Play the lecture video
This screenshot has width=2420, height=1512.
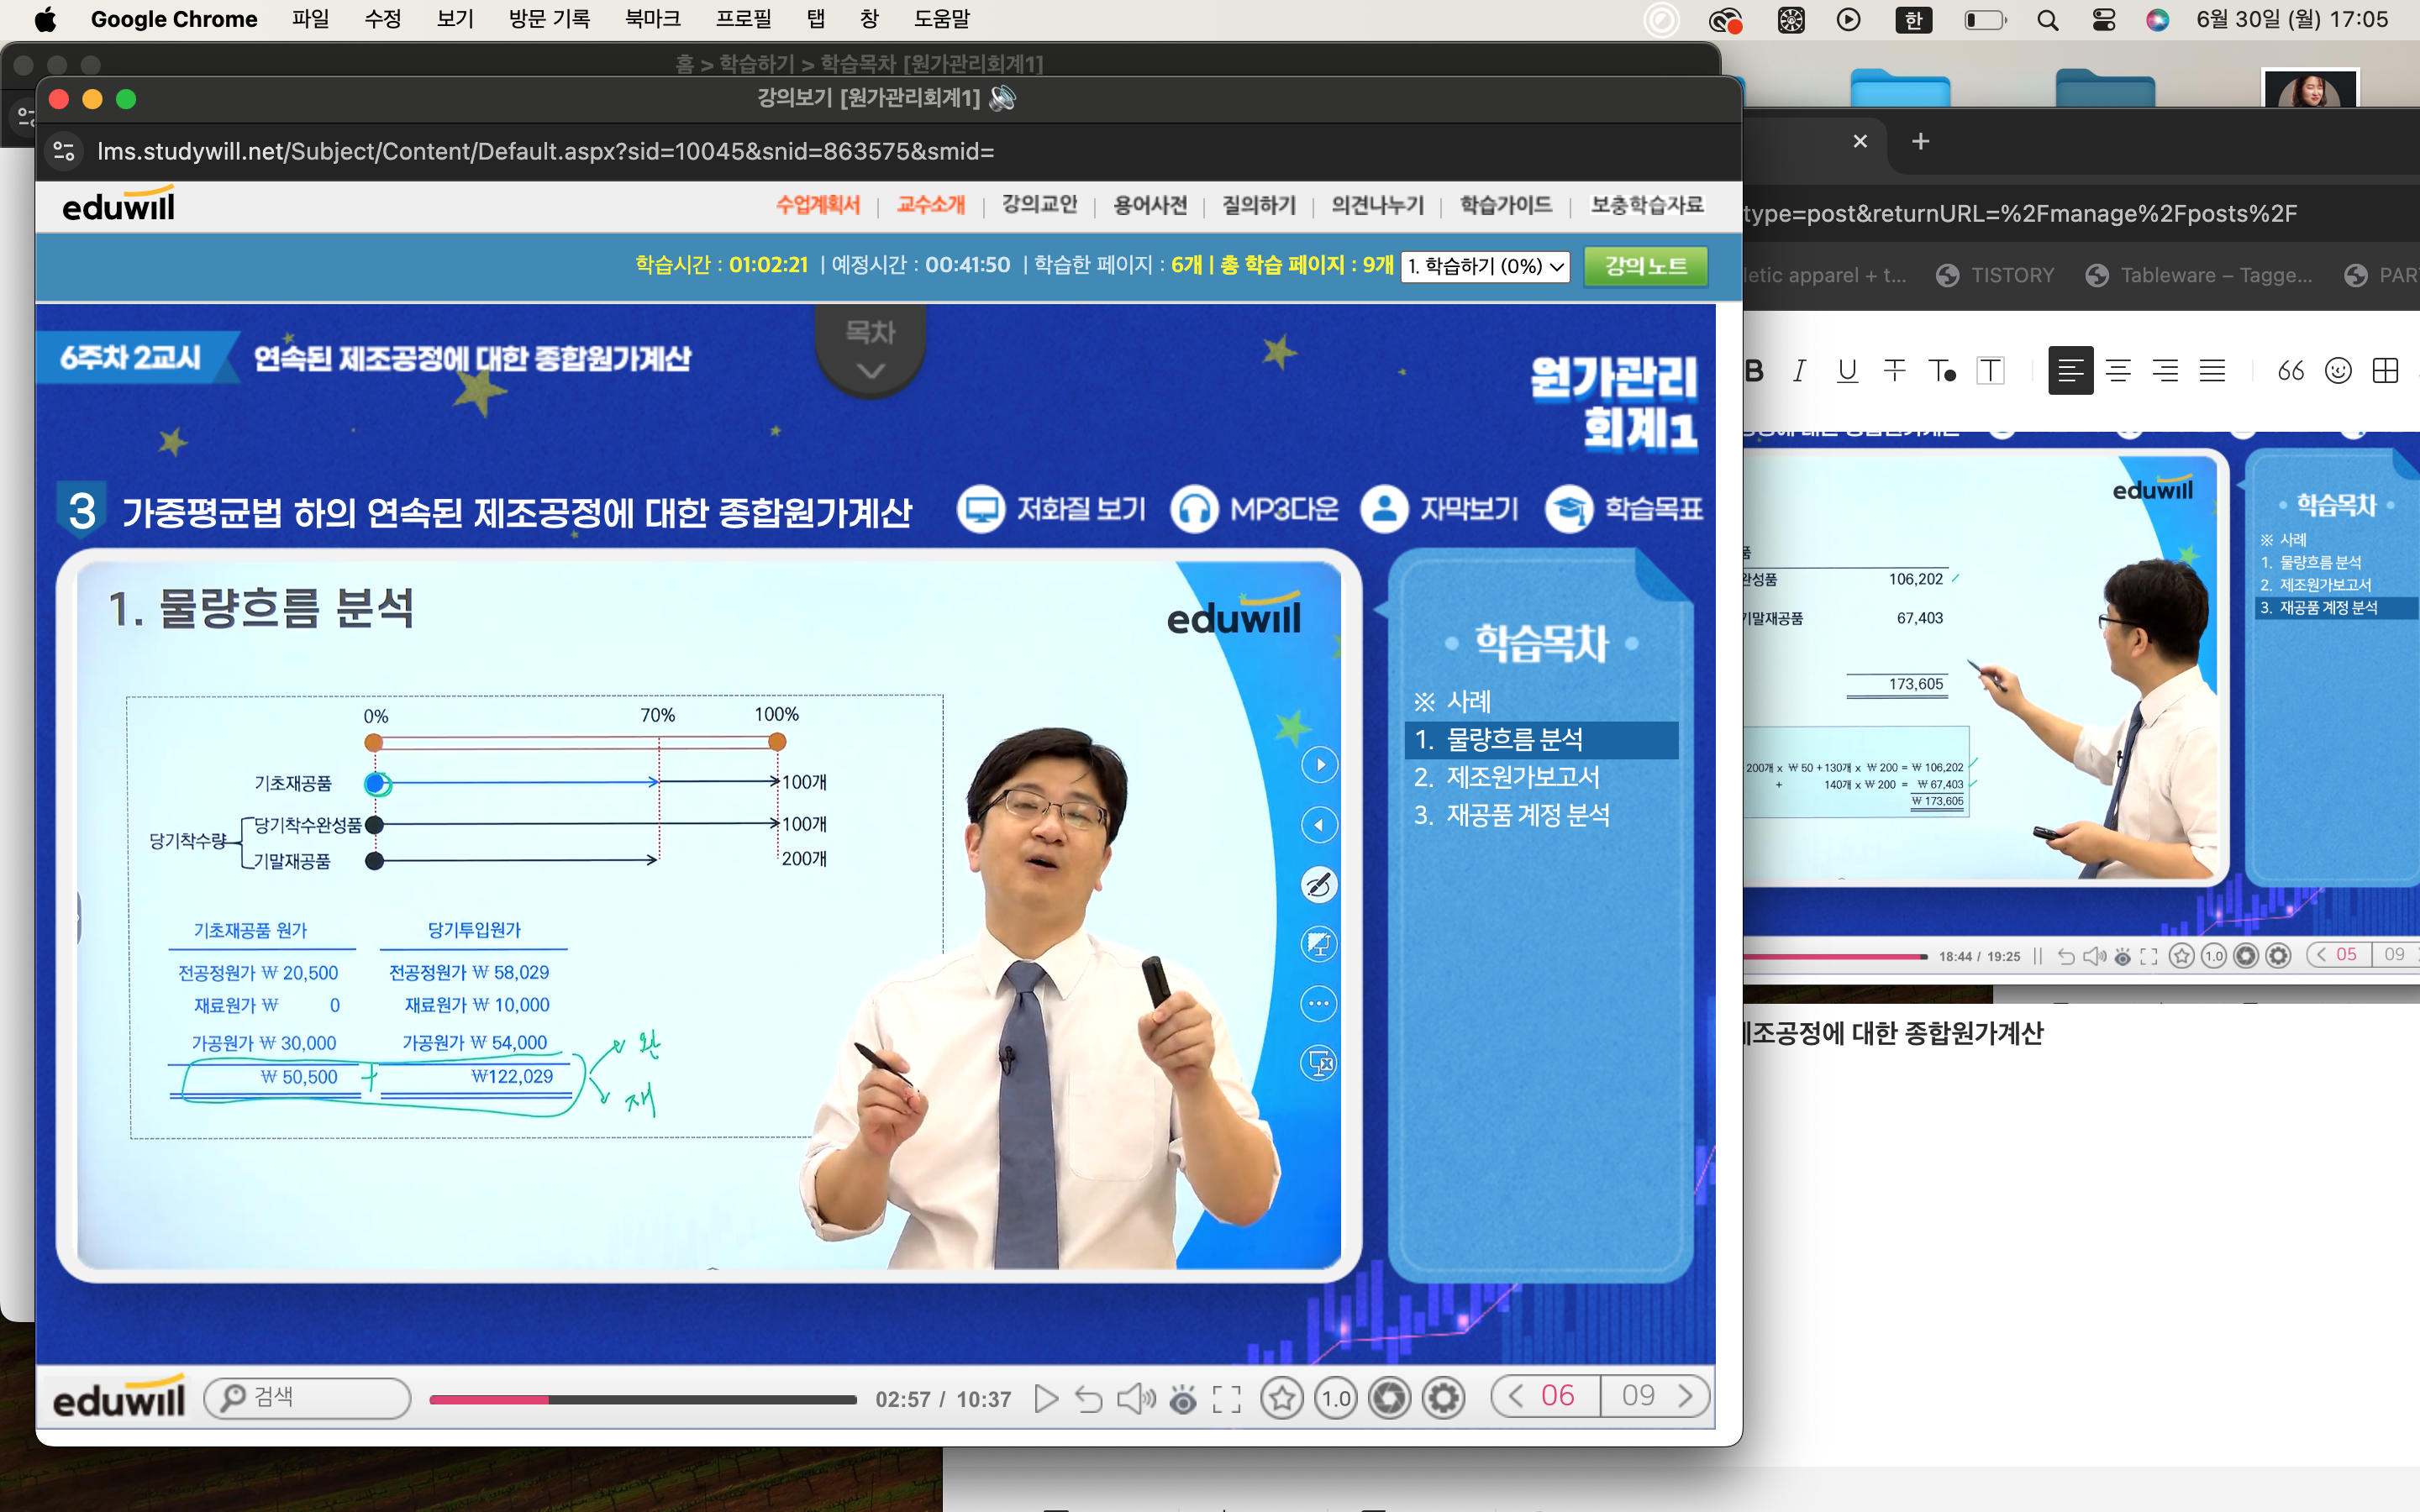coord(1046,1398)
